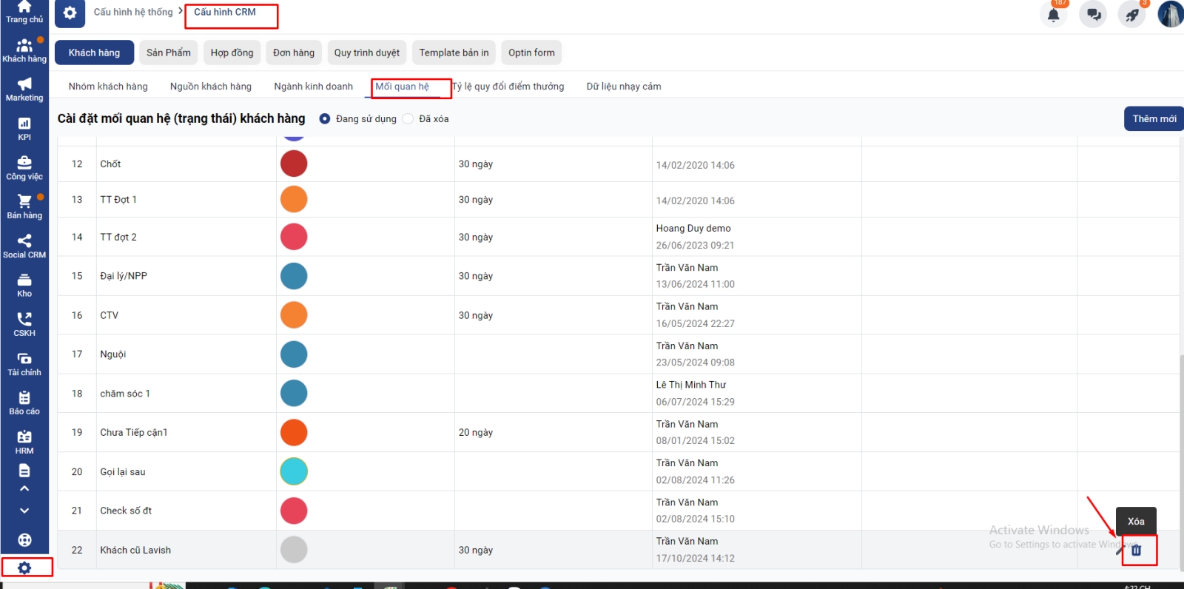Select the "Đang sử dụng" radio button

click(325, 119)
